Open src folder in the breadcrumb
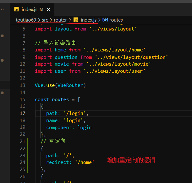 45,20
